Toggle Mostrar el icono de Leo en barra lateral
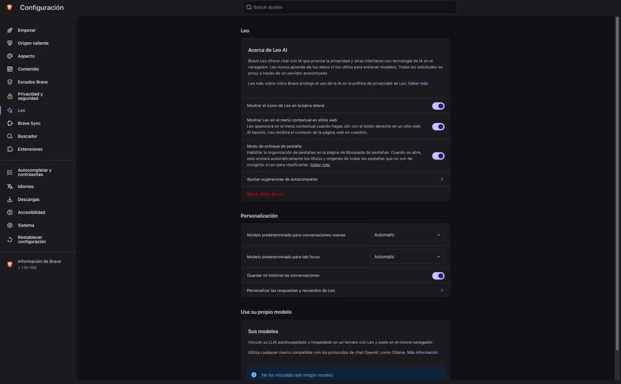This screenshot has width=621, height=384. point(438,106)
